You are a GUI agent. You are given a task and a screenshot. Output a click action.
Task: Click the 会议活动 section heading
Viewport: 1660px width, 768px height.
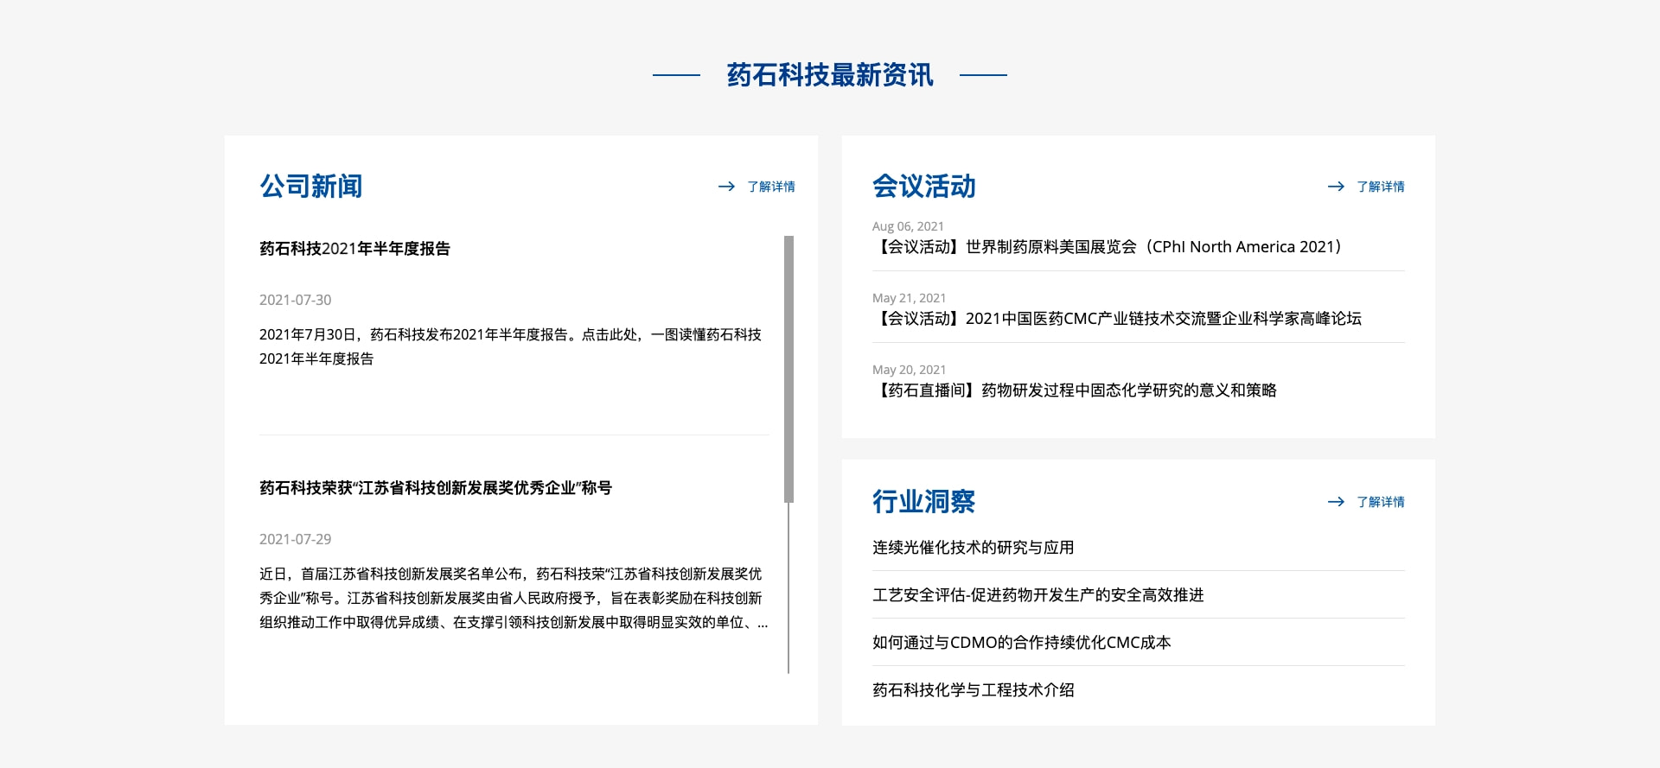(924, 187)
